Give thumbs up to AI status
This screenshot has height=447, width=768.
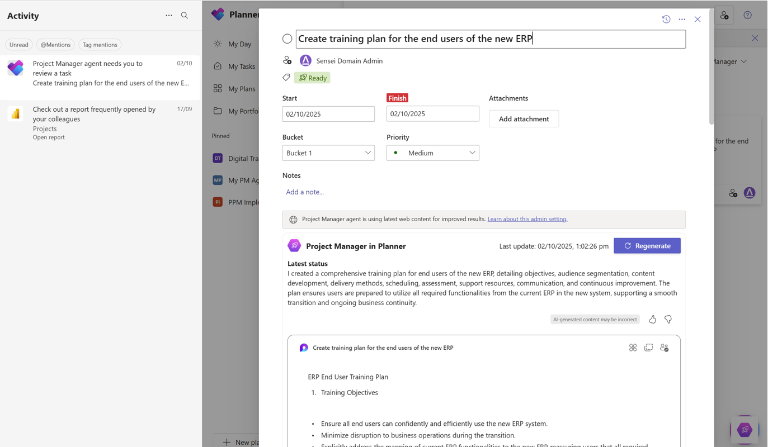pyautogui.click(x=652, y=319)
